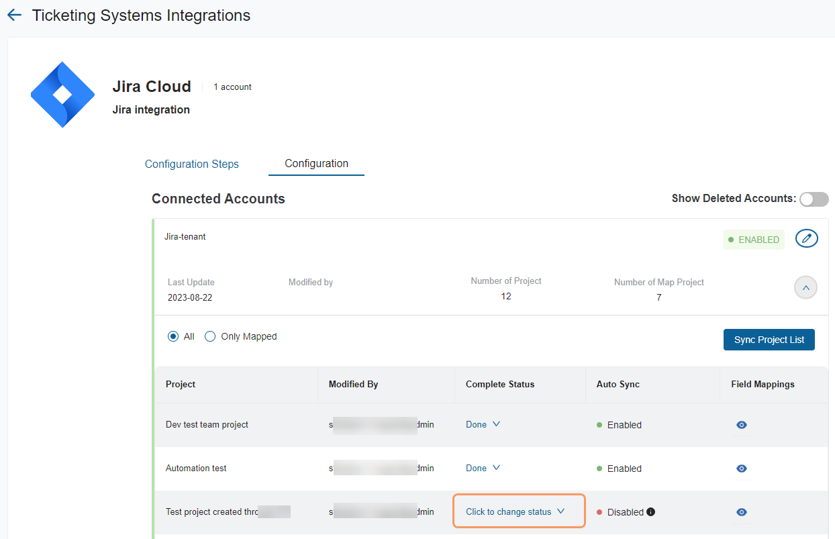View field mappings for Test project created row

pos(741,511)
